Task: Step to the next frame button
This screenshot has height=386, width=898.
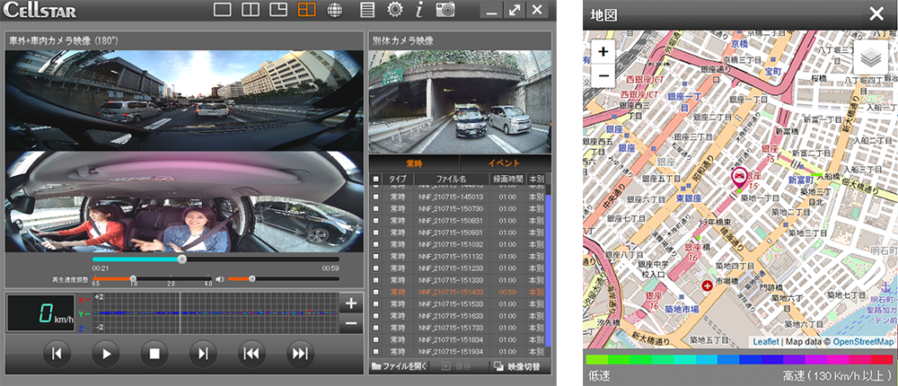Action: point(203,354)
